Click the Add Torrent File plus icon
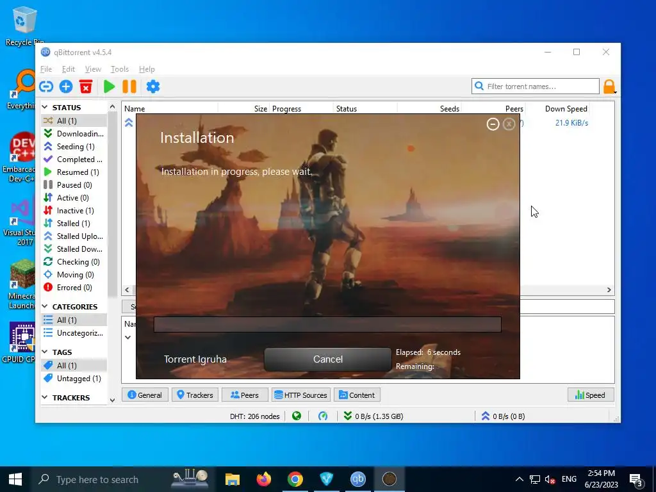 66,86
